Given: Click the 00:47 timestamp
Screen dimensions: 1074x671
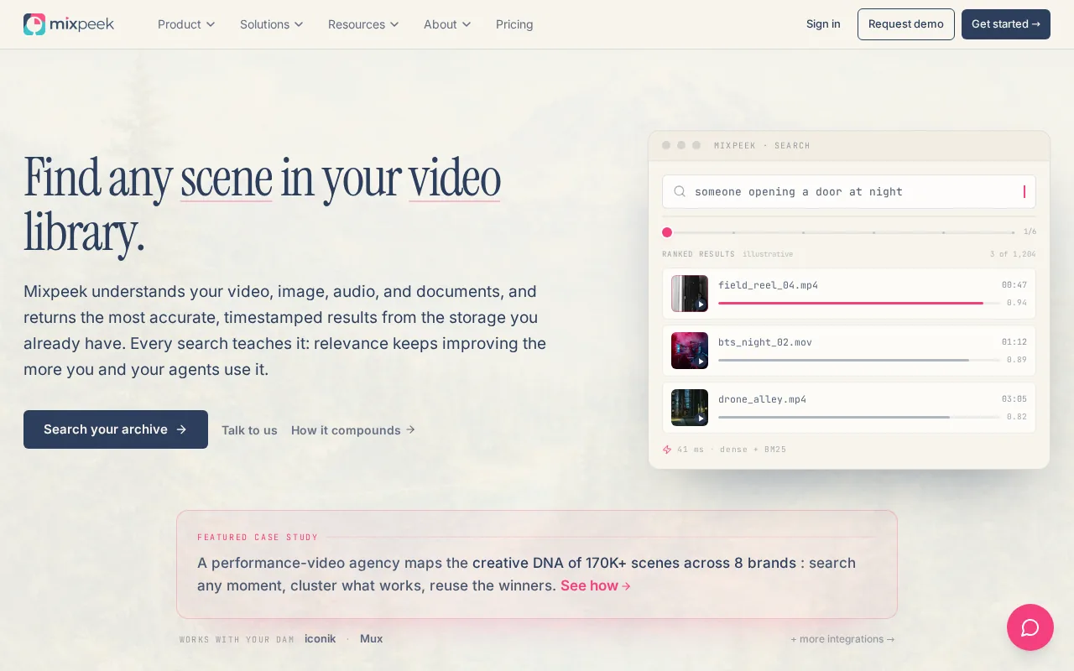Looking at the screenshot, I should pyautogui.click(x=1014, y=285).
